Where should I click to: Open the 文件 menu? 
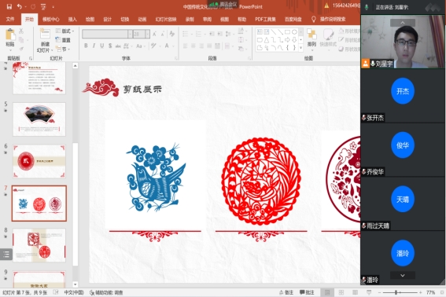pyautogui.click(x=10, y=20)
